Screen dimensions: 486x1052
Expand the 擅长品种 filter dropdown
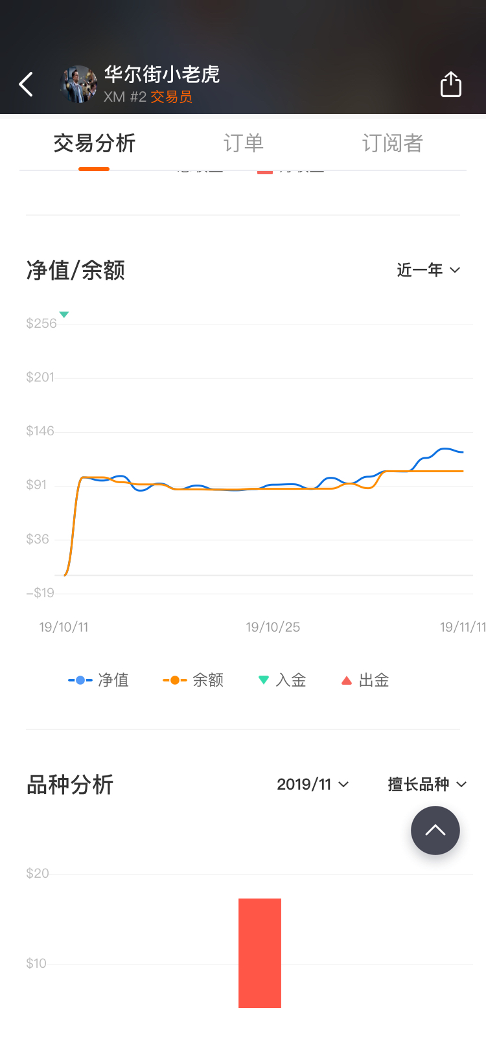427,784
